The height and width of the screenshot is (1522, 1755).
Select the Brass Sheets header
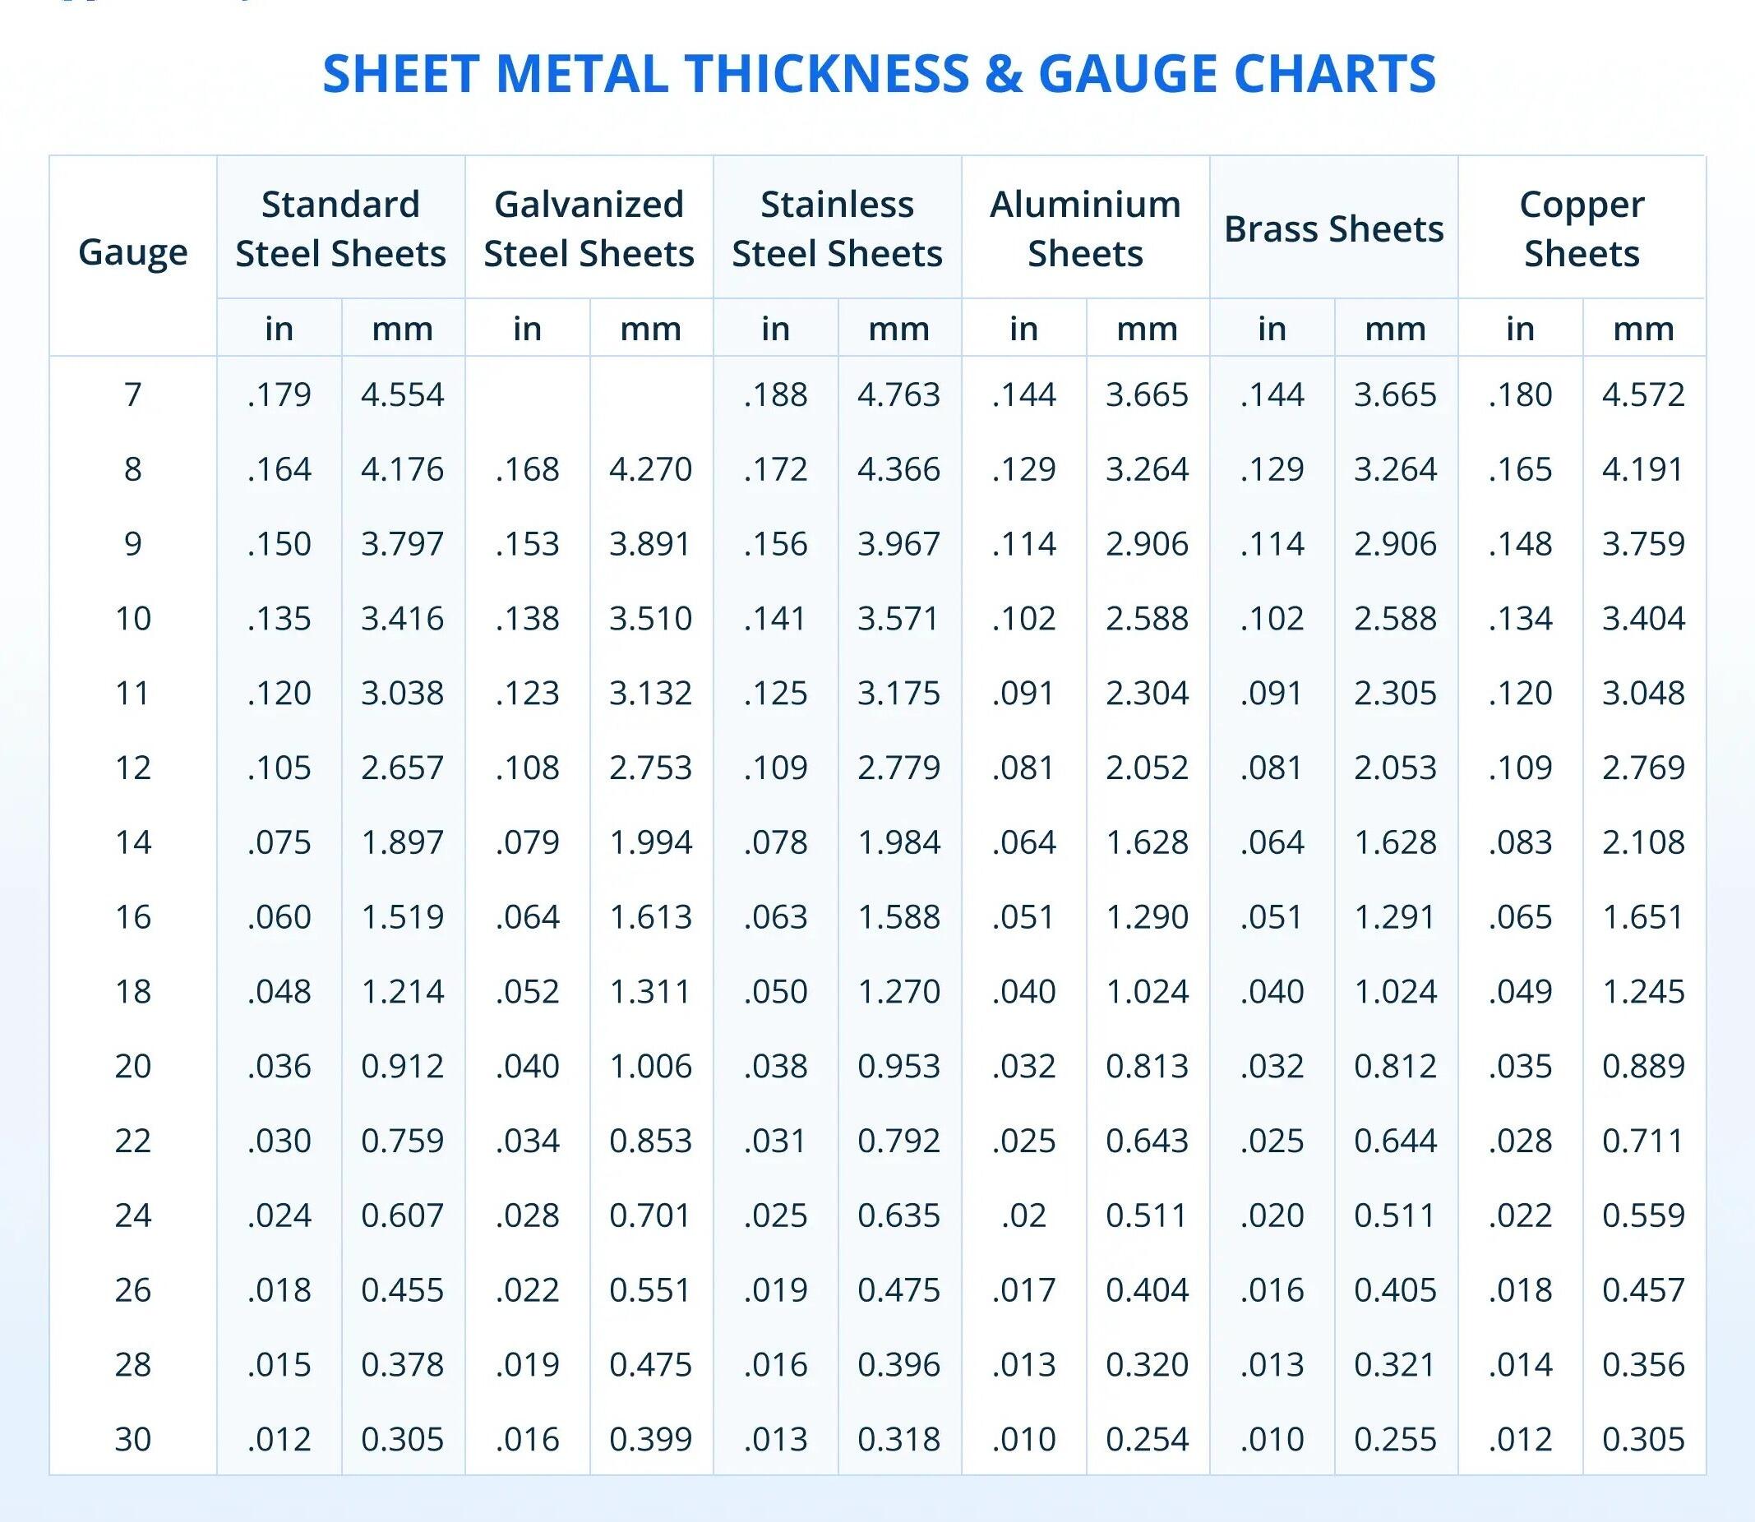[1333, 228]
